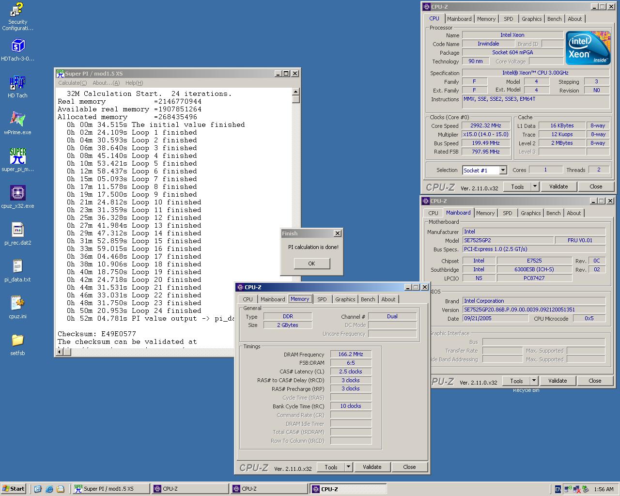
Task: Click the Intel Xeon inside logo
Action: tap(588, 48)
